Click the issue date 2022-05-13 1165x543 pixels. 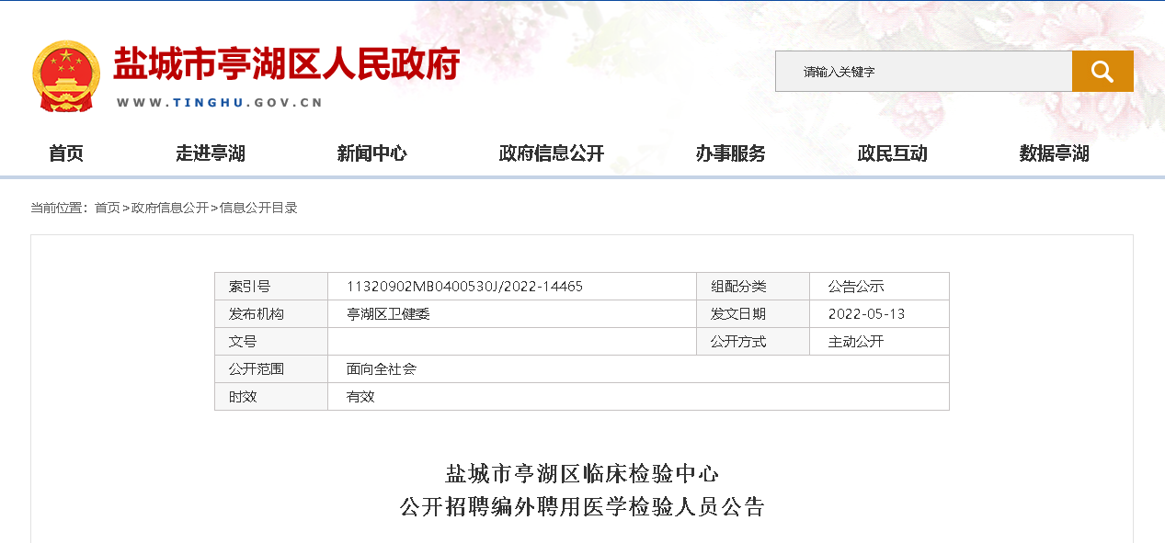866,314
